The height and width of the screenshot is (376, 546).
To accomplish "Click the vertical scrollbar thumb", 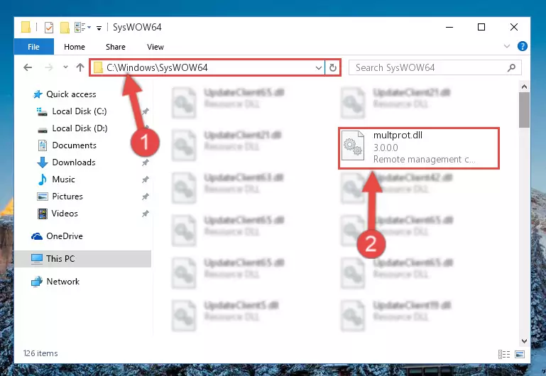I will coord(524,110).
